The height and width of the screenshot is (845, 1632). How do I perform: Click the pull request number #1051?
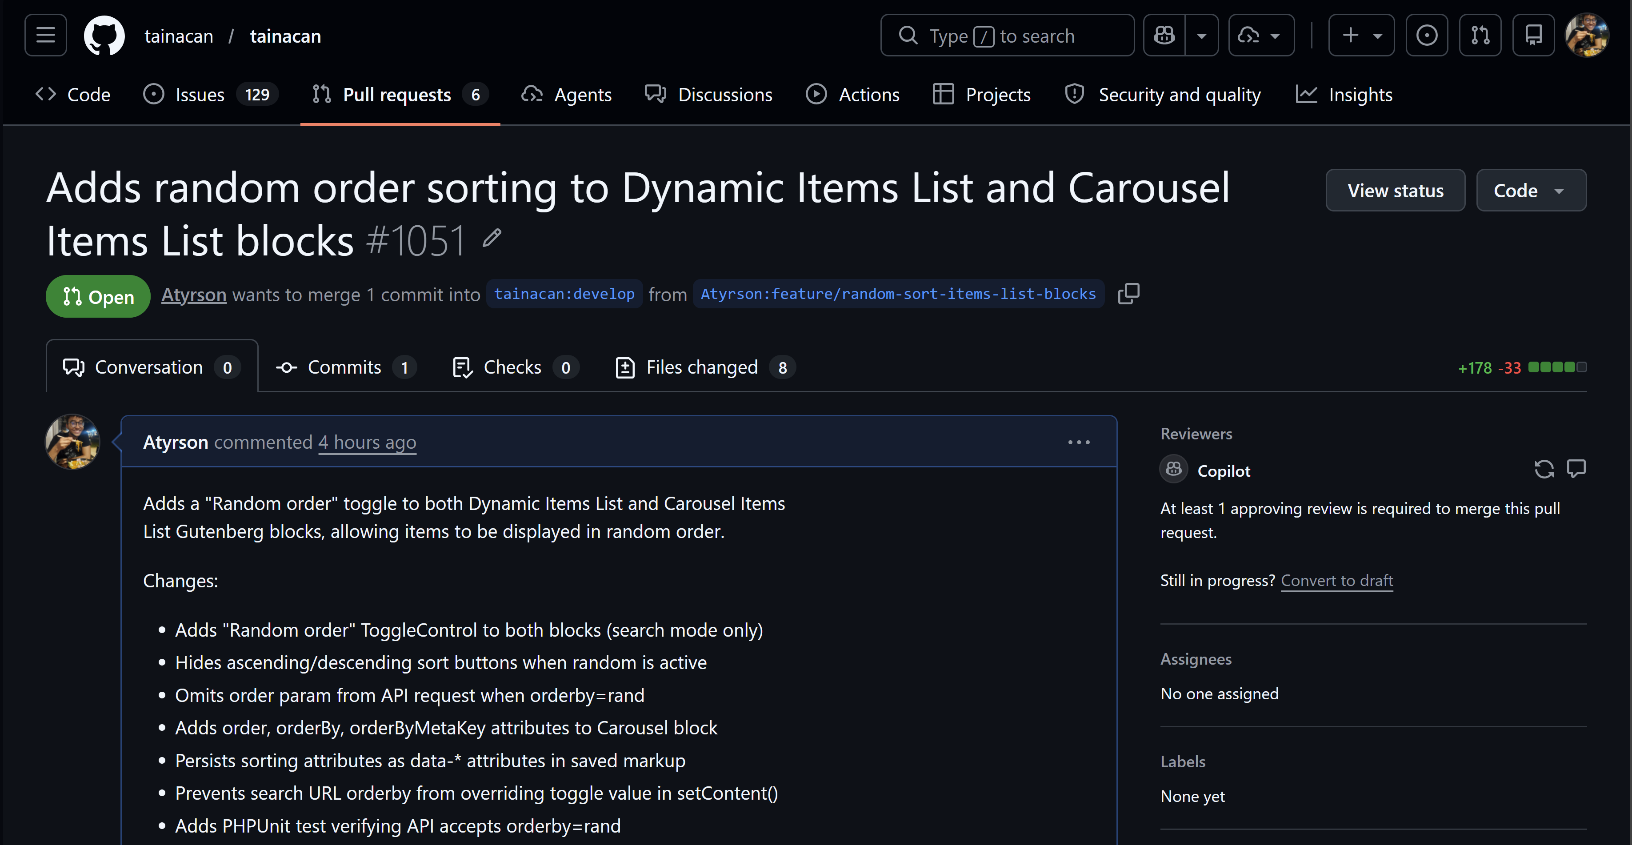coord(416,241)
